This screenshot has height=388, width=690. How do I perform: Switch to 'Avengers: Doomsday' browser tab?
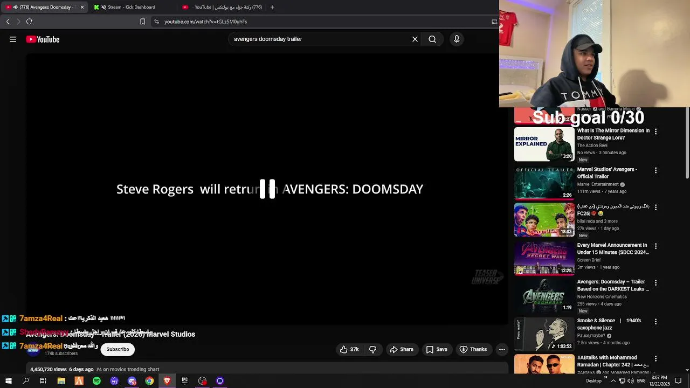44,7
